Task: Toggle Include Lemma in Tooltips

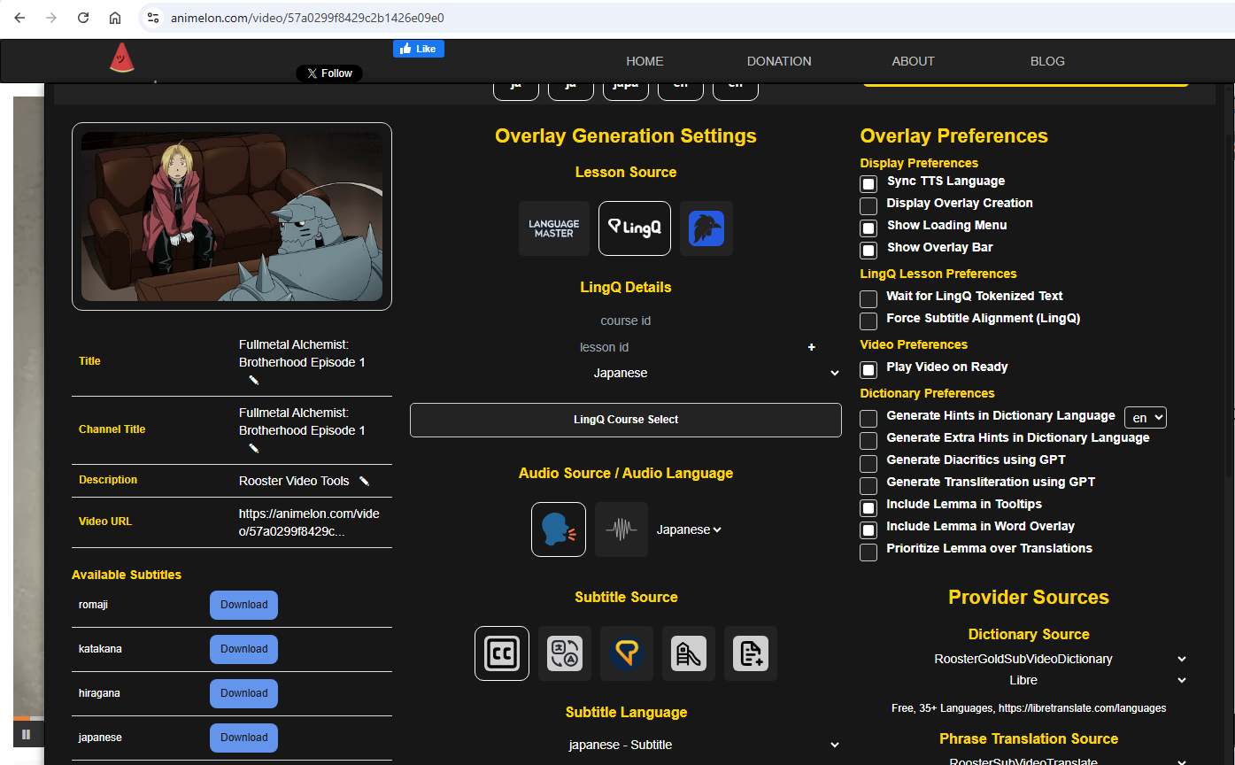Action: point(868,506)
